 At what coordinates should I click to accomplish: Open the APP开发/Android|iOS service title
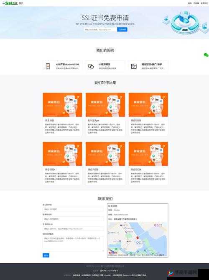(67, 64)
